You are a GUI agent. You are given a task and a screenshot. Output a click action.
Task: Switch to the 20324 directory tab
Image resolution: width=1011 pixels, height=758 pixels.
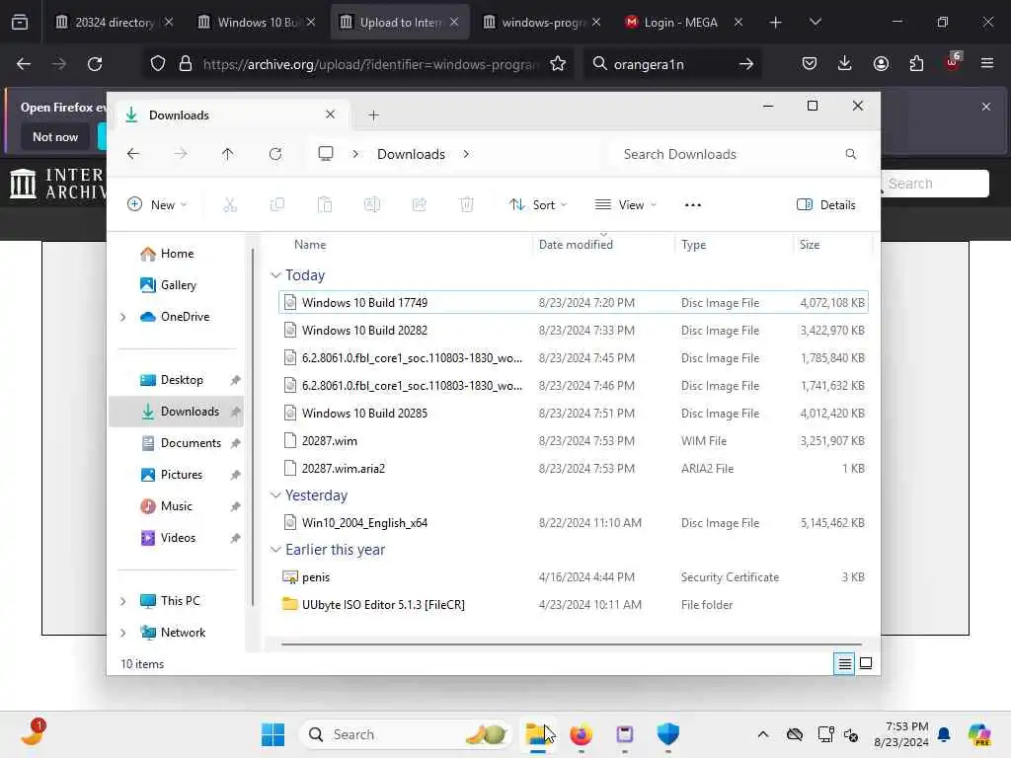click(115, 22)
